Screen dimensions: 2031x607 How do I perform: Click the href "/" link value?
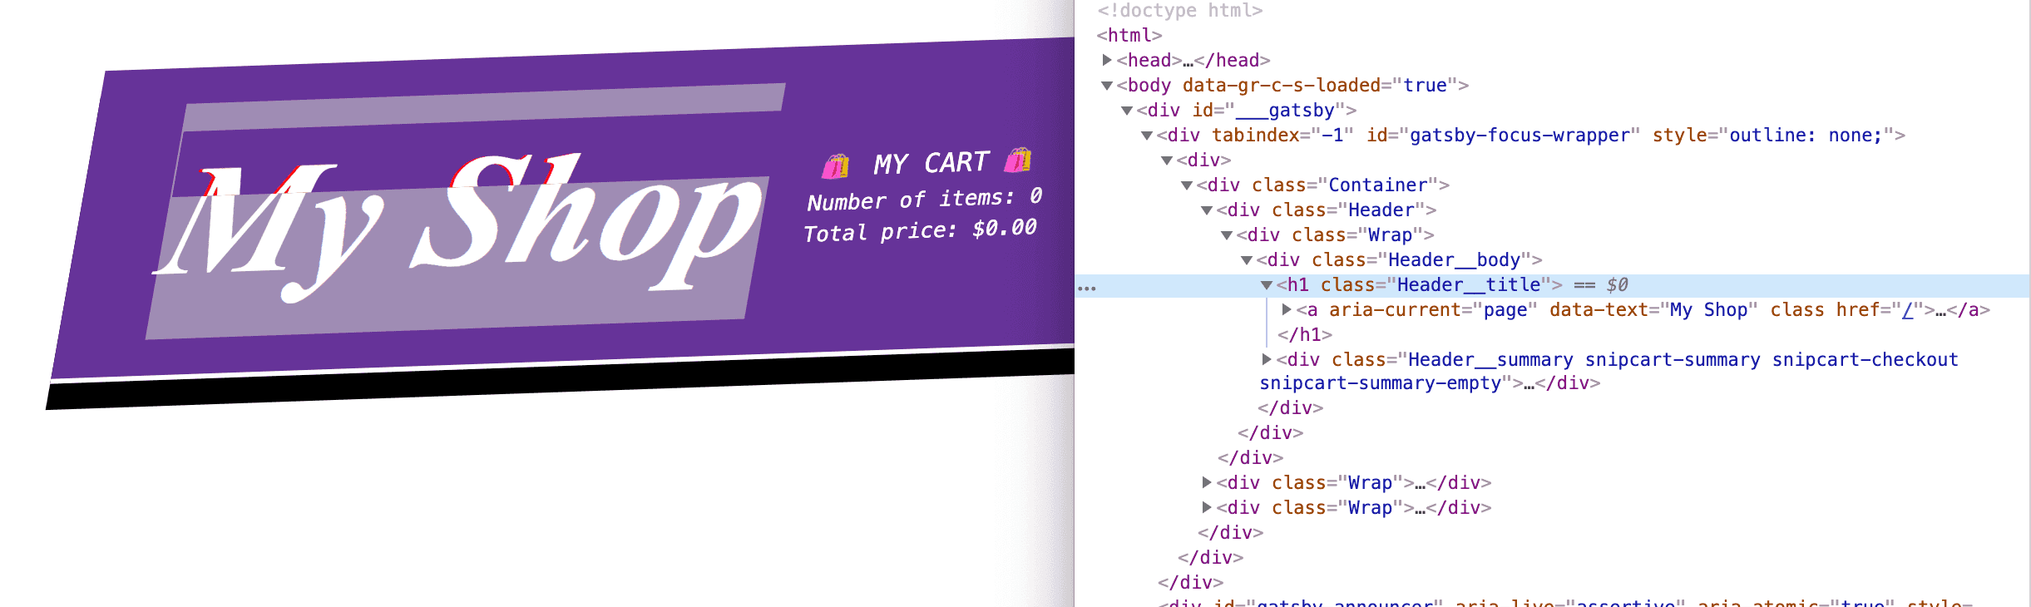pos(1907,310)
